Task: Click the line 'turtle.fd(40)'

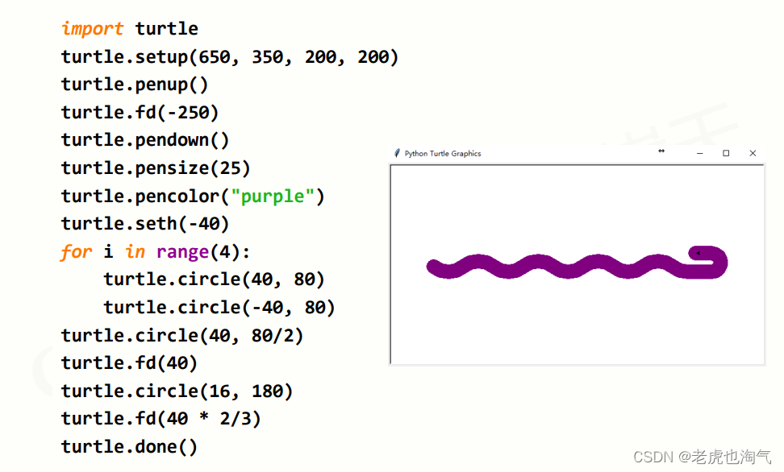Action: pos(130,362)
